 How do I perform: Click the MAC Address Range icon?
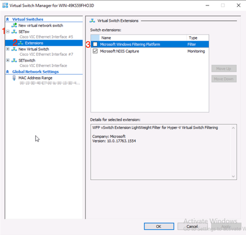pos(14,78)
